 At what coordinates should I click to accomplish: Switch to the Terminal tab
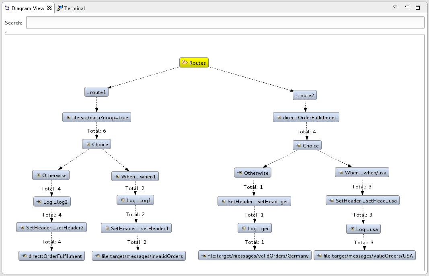[74, 8]
